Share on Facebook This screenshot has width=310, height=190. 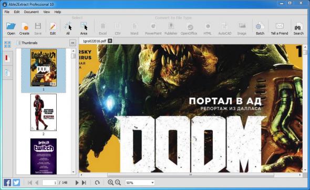pos(7,183)
